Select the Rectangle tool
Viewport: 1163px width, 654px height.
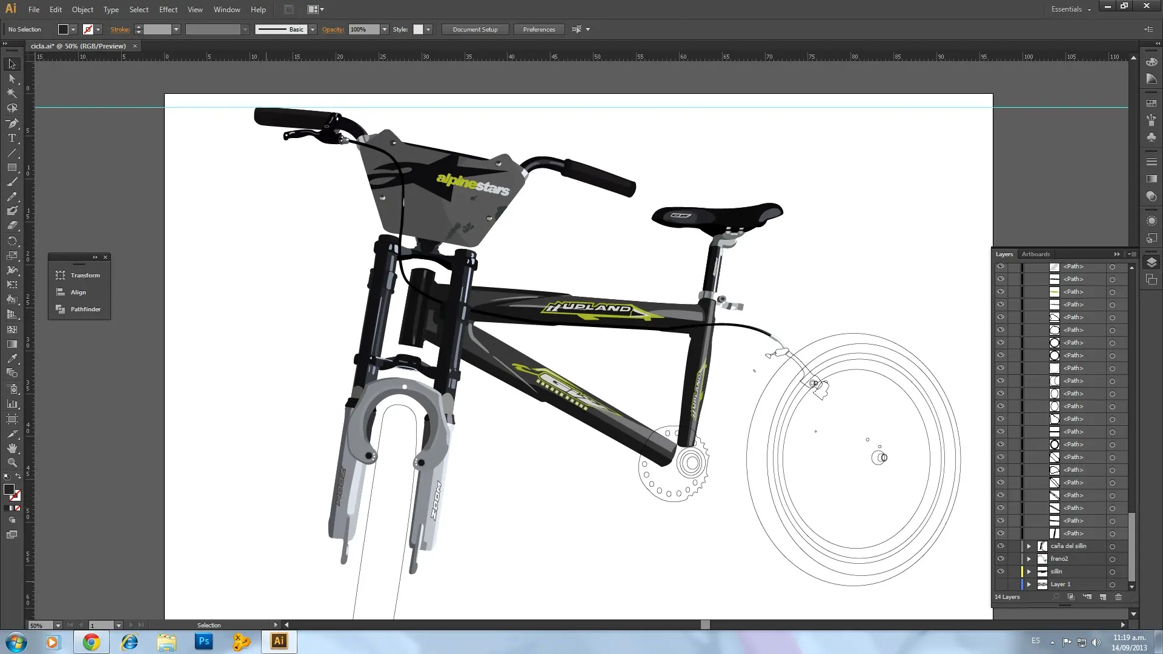pos(12,167)
